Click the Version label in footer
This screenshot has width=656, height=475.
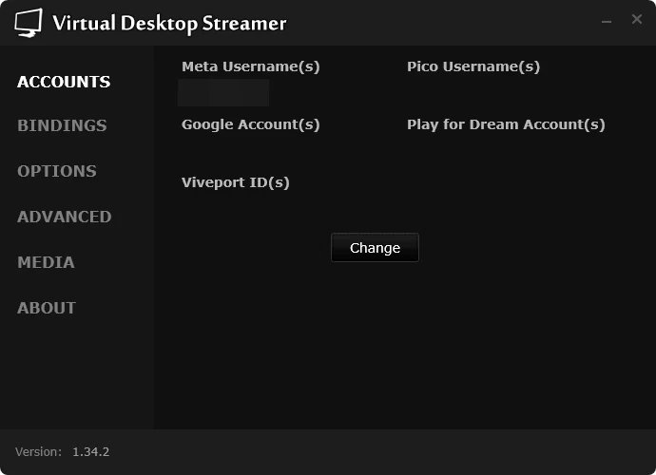38,452
